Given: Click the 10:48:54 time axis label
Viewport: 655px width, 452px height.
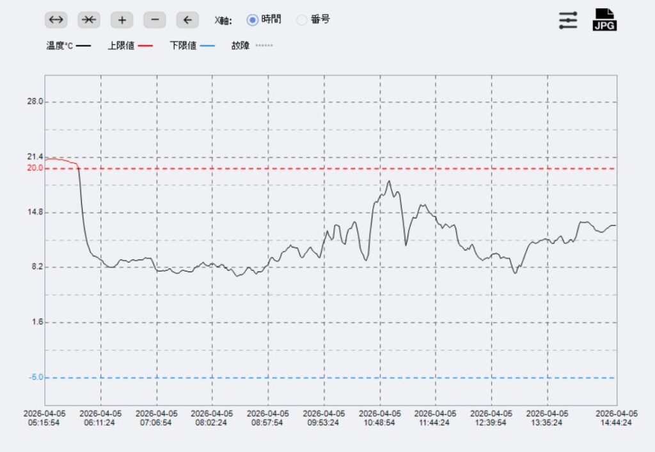Looking at the screenshot, I should 380,418.
